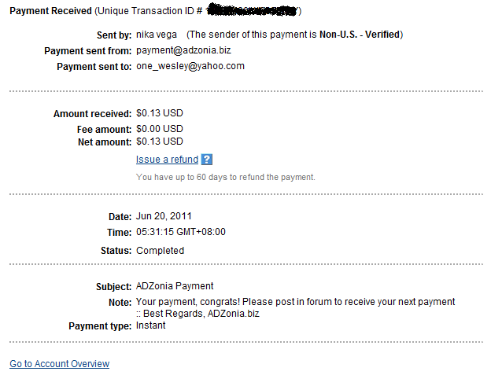
Task: Select the payment@adzonia.biz sender email
Action: [x=183, y=50]
